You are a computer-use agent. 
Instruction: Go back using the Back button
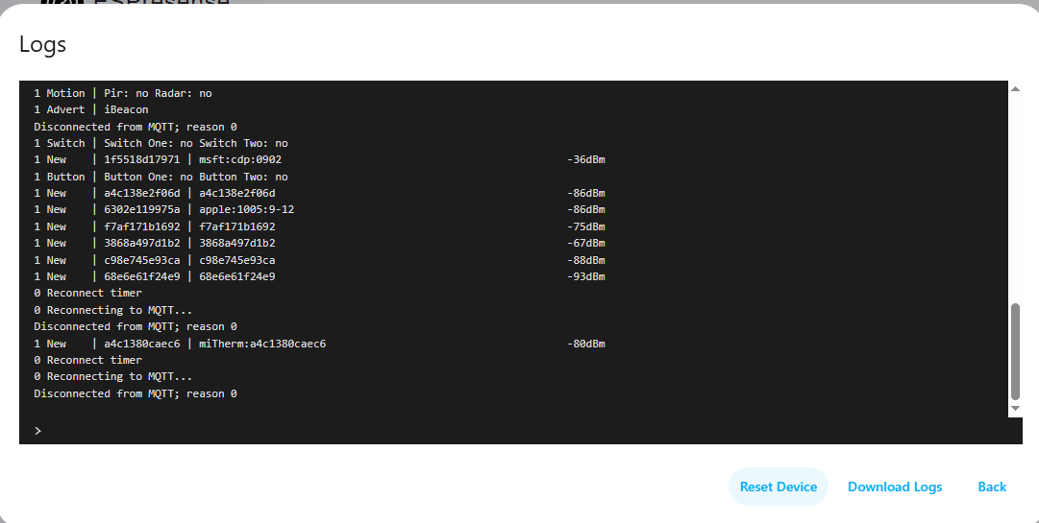point(992,487)
